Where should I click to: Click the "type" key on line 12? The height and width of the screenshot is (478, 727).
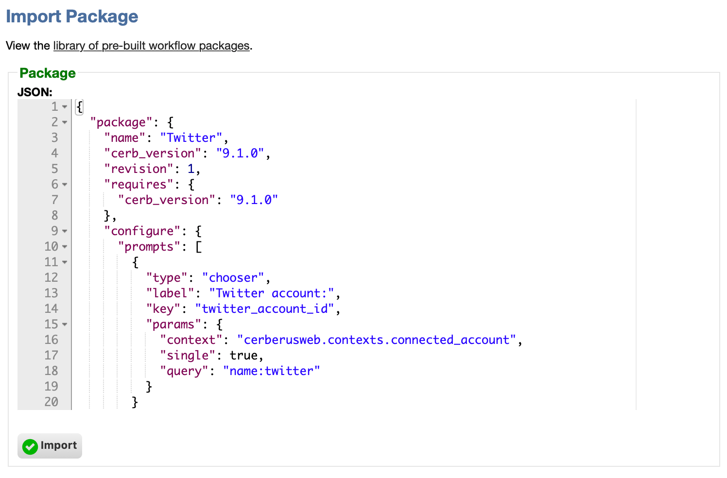167,278
